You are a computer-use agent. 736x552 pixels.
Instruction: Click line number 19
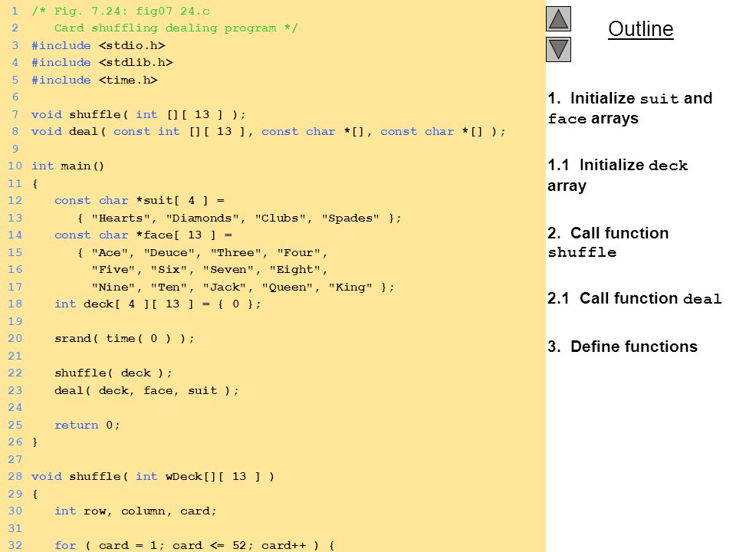click(15, 321)
